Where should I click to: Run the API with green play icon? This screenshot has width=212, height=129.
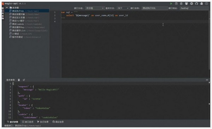[171, 4]
